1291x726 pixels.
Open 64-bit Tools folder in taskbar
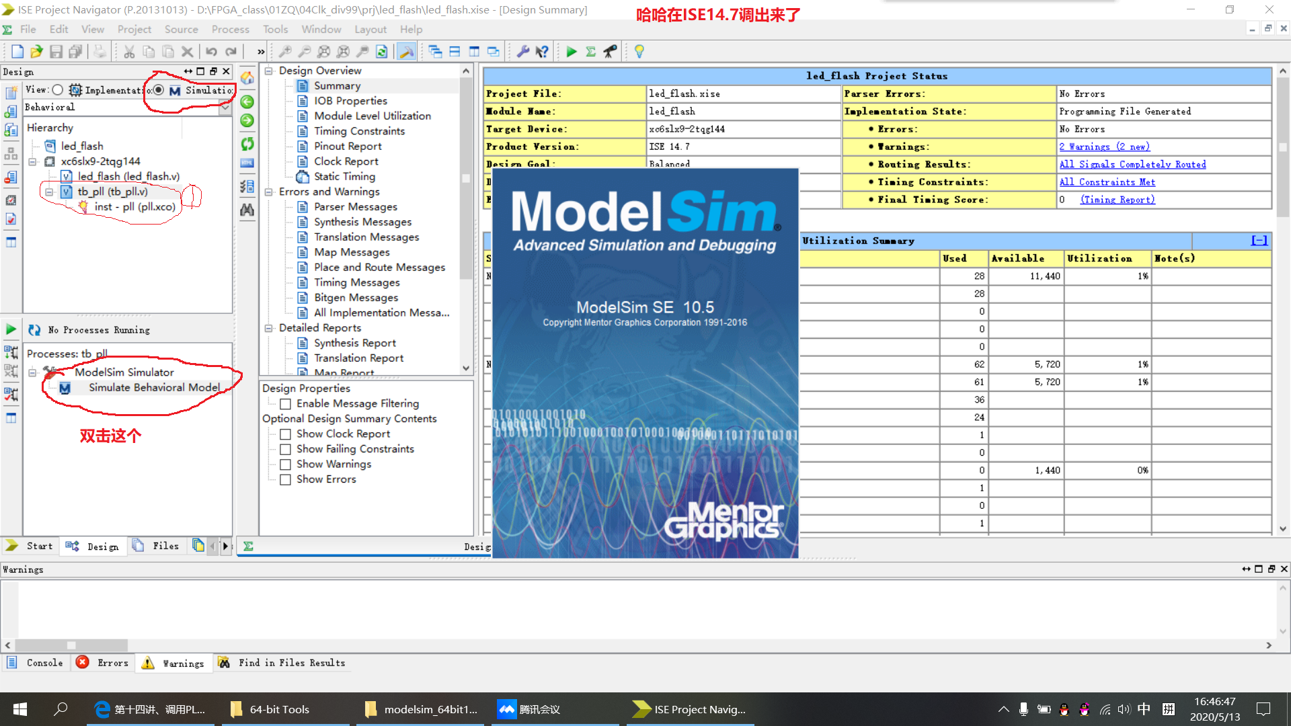point(286,709)
